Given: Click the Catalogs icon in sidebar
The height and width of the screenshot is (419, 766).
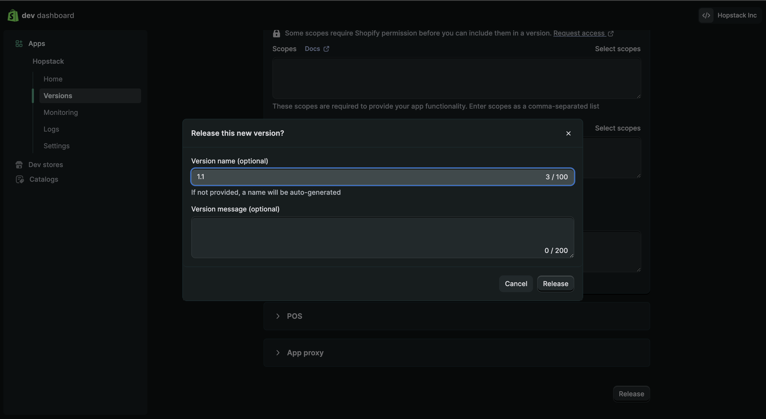Looking at the screenshot, I should (x=20, y=179).
